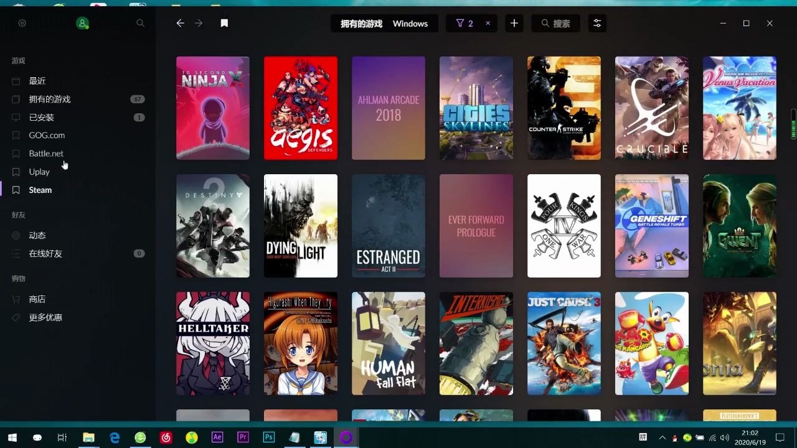The height and width of the screenshot is (448, 797).
Task: Open Aegis Defenders game tile
Action: pyautogui.click(x=301, y=108)
